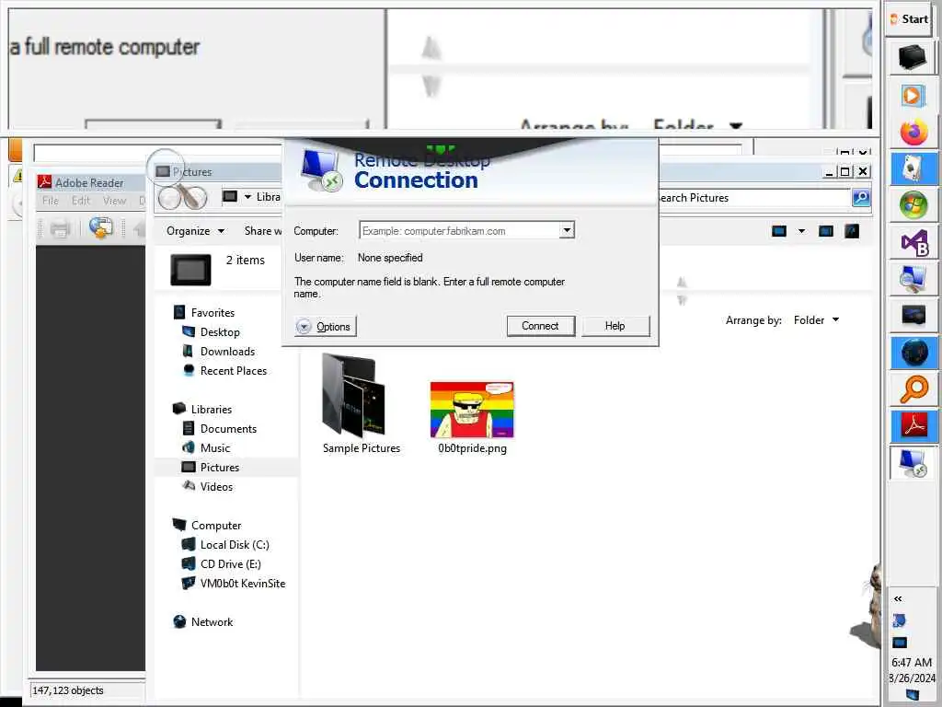
Task: Click the search magnifier button in Explorer
Action: click(861, 198)
